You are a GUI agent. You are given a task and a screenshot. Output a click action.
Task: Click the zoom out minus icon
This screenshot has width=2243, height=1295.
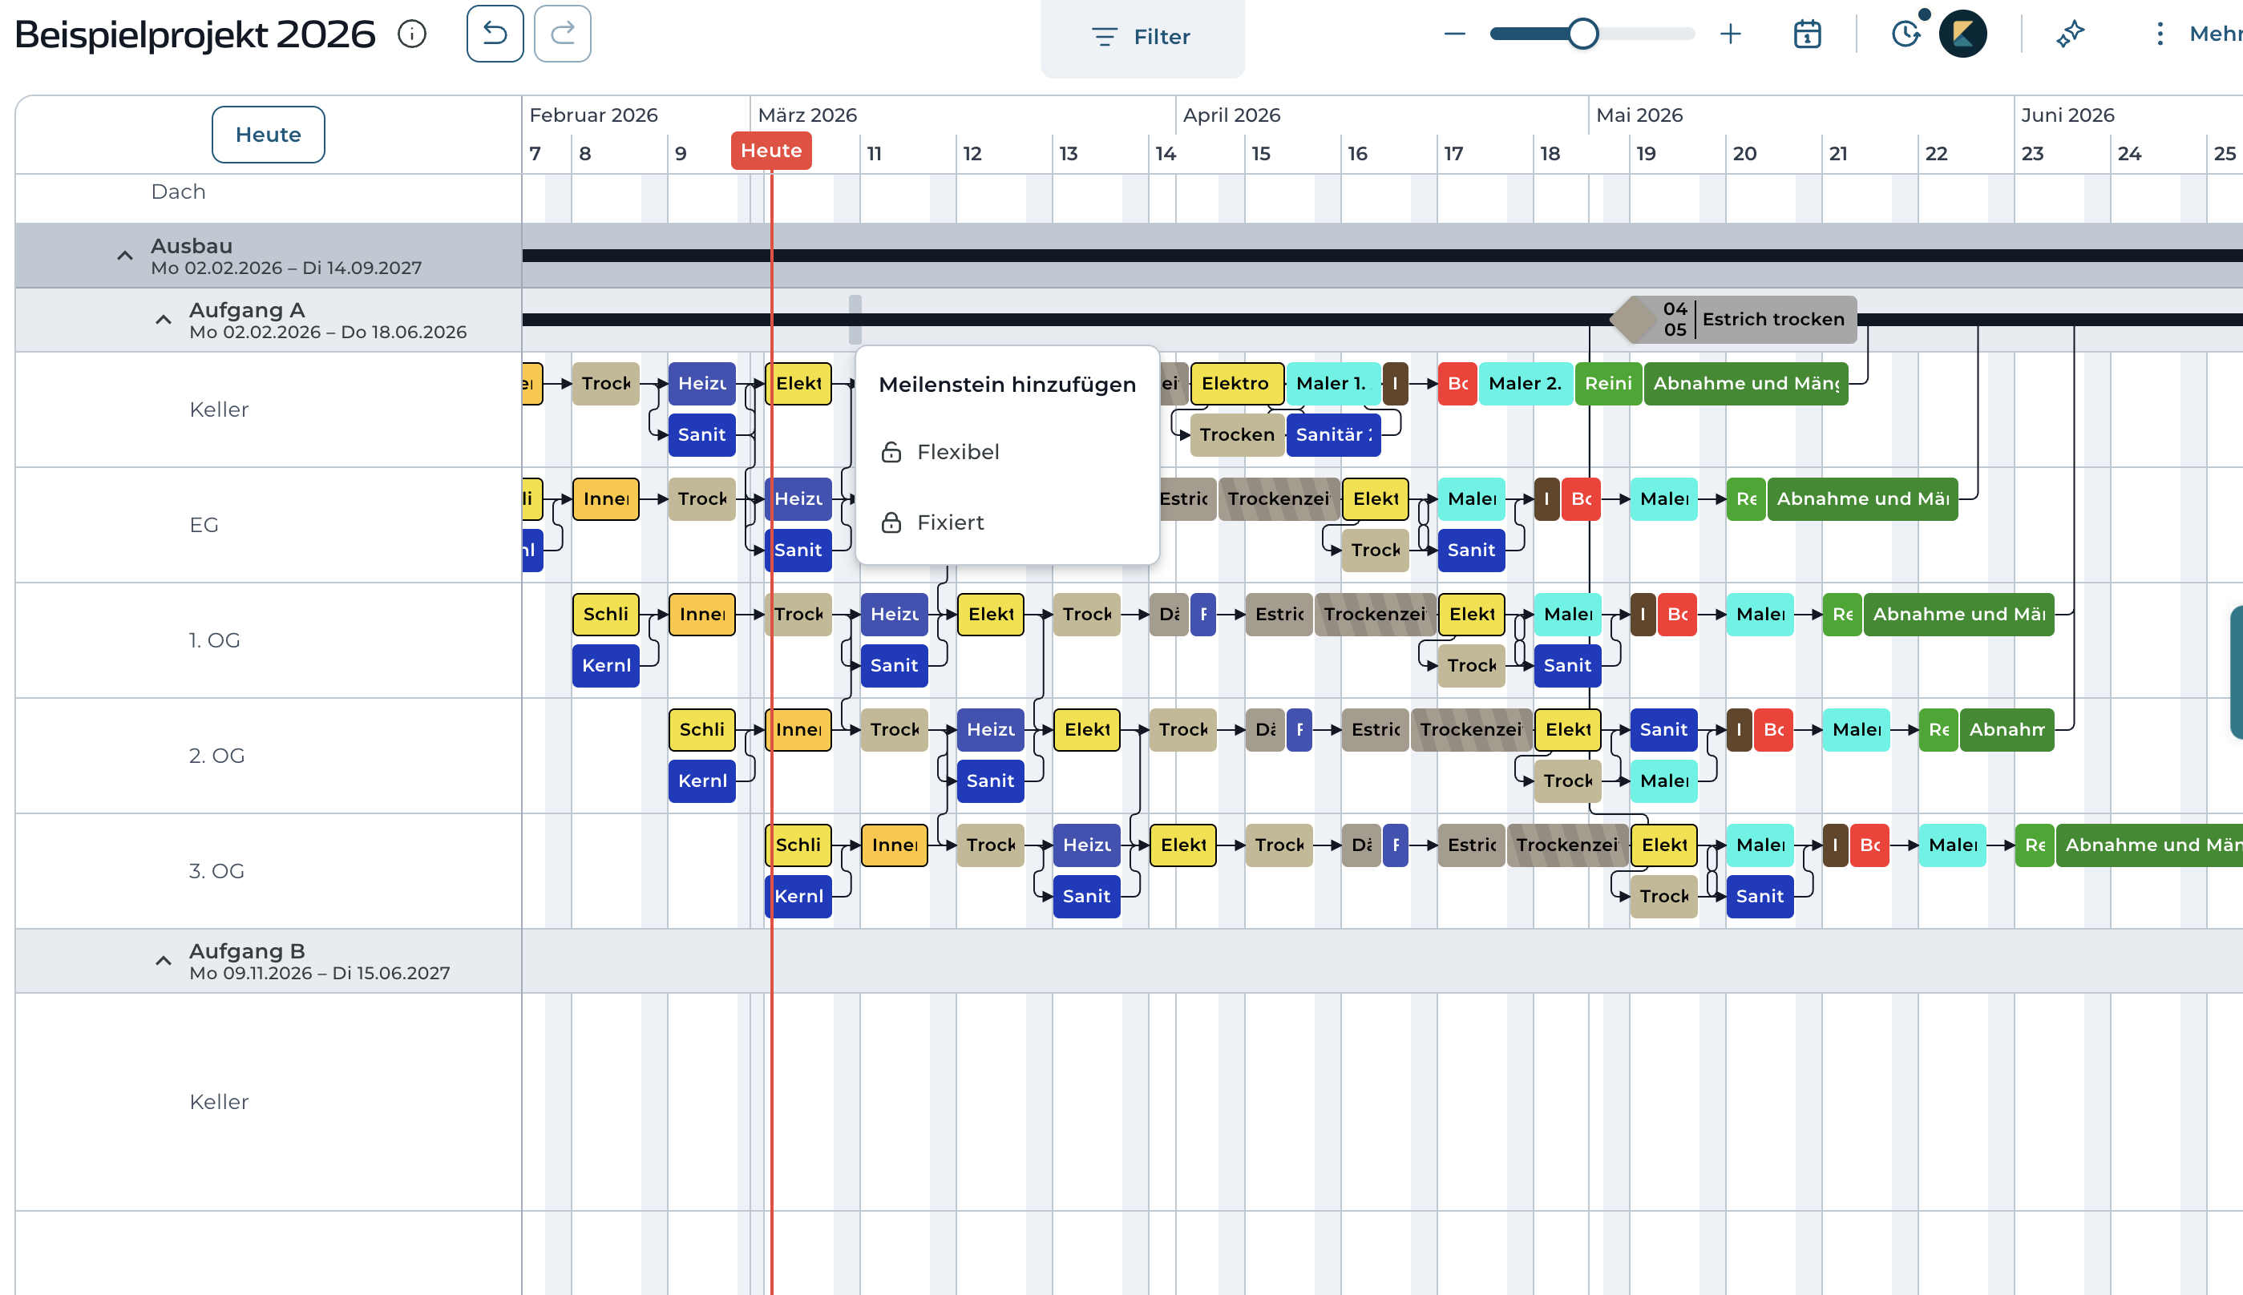point(1455,34)
